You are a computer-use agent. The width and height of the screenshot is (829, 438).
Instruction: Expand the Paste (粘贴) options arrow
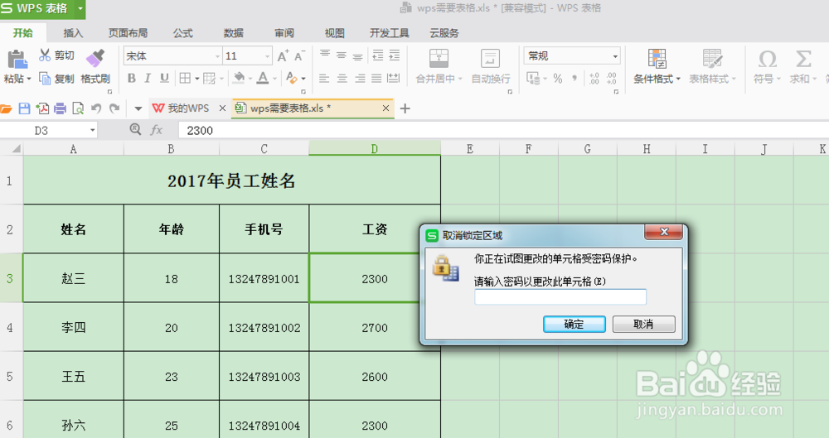pyautogui.click(x=28, y=79)
